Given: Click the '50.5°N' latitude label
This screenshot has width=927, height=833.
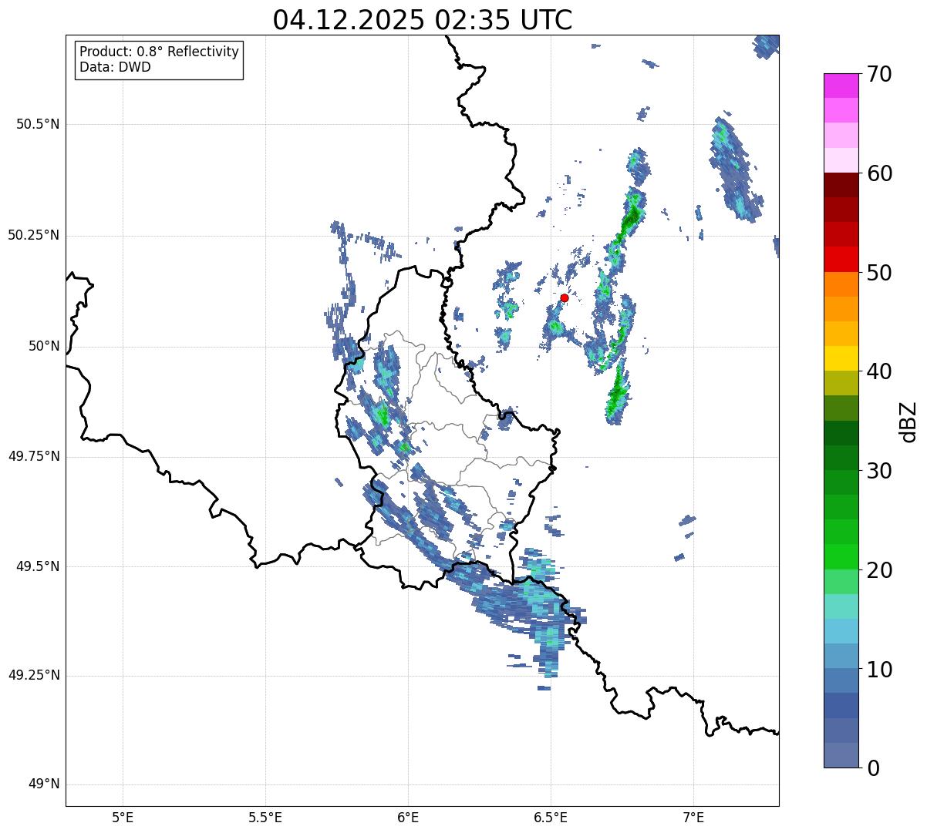Looking at the screenshot, I should click(38, 125).
